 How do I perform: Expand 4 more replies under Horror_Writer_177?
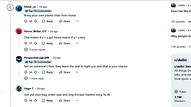point(35,49)
